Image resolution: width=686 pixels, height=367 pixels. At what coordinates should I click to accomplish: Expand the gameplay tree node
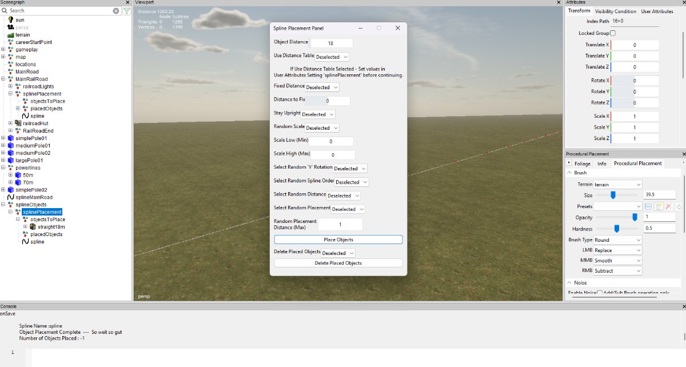pos(3,49)
